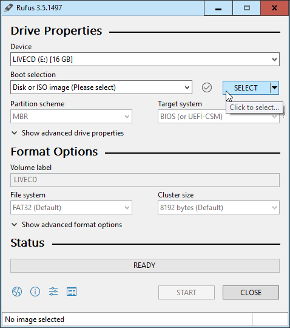Open the Partition scheme MBR dropdown
Viewport: 290px width, 328px height.
(71, 116)
